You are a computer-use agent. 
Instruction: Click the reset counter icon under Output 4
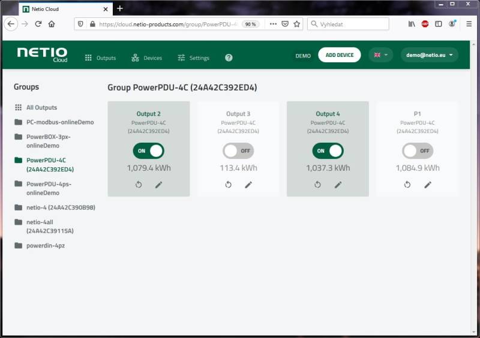pos(318,185)
